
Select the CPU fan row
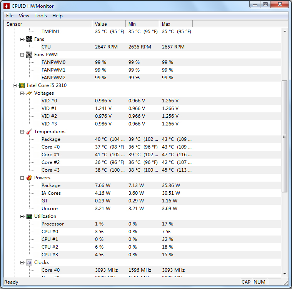pyautogui.click(x=161, y=47)
